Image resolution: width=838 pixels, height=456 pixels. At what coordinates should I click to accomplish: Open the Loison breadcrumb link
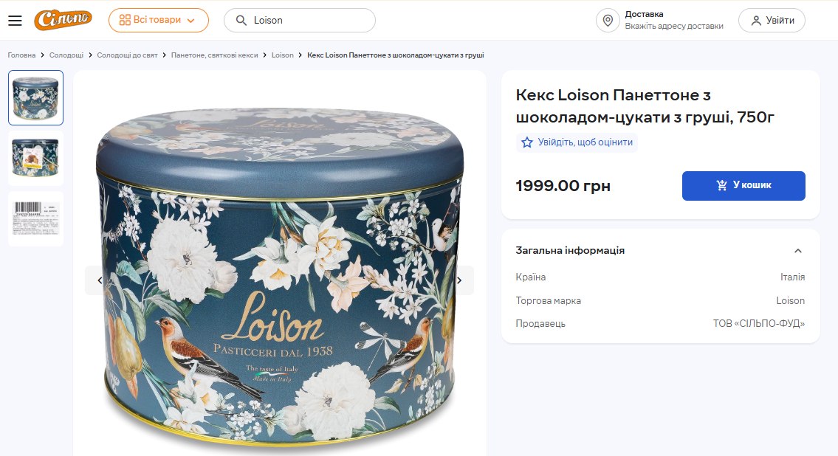pyautogui.click(x=282, y=55)
